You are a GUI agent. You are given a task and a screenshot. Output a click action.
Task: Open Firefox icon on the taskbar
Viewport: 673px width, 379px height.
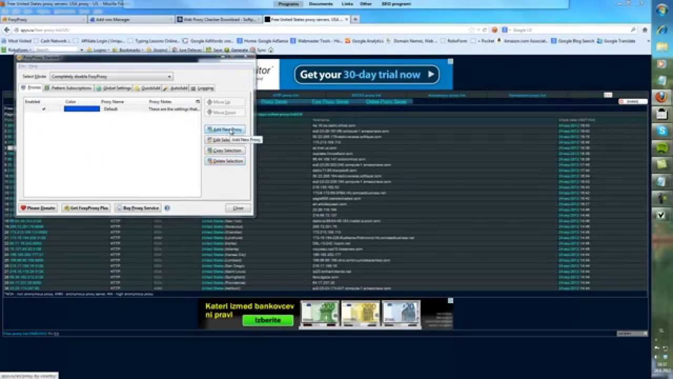(x=661, y=97)
